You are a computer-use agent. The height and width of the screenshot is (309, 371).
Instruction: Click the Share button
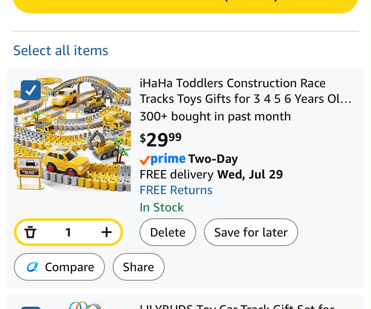click(138, 267)
